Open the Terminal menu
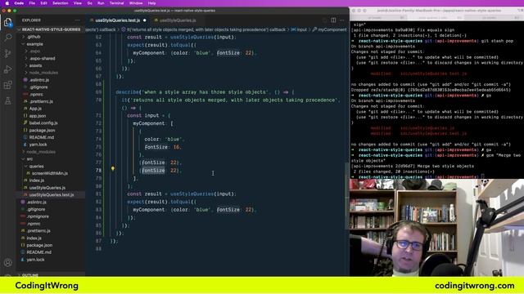 click(x=116, y=3)
